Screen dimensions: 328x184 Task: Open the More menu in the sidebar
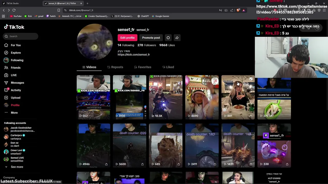click(14, 113)
